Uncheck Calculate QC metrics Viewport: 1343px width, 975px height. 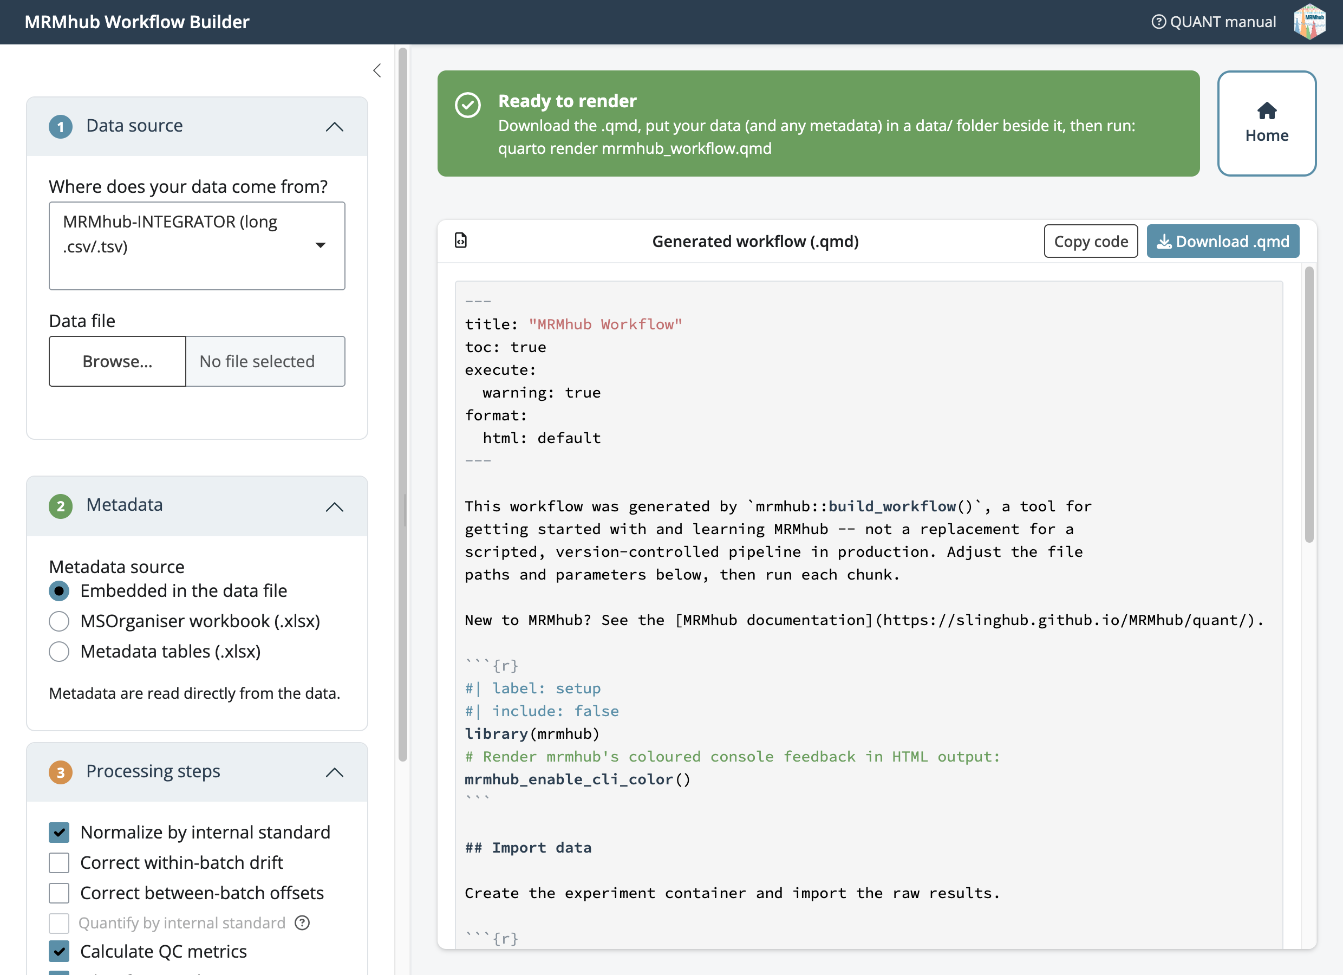coord(58,951)
